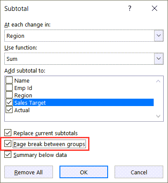Click the list scroll up arrow
This screenshot has height=183, width=168.
tap(158, 81)
